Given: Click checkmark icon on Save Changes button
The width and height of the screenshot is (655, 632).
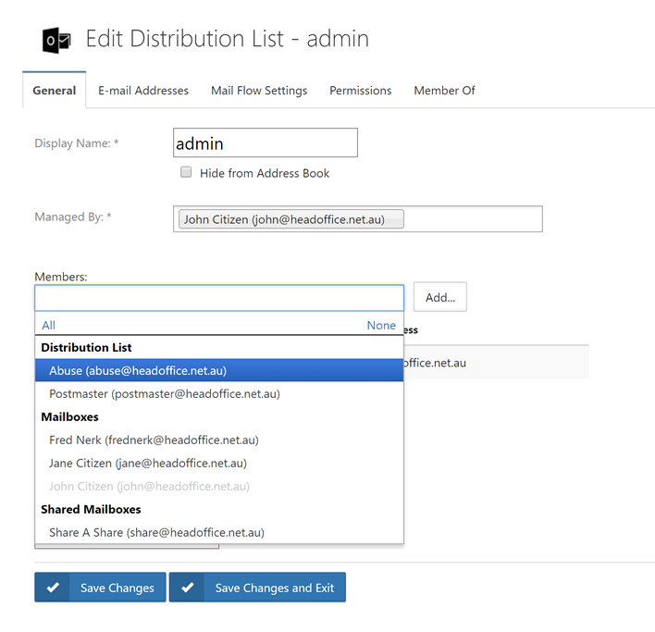Looking at the screenshot, I should pos(53,588).
